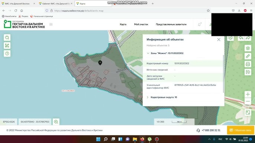Open the hamburger menu beside the logo
This screenshot has height=143, width=255.
coord(51,24)
